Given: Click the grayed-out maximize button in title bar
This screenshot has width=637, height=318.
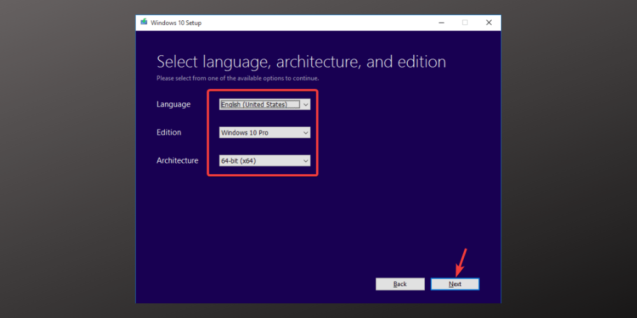Looking at the screenshot, I should 465,23.
